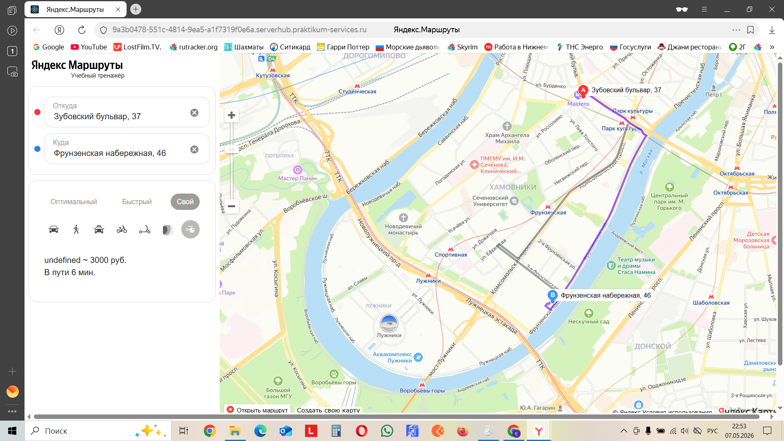Select the taxi transport mode icon
784x441 pixels.
click(99, 229)
